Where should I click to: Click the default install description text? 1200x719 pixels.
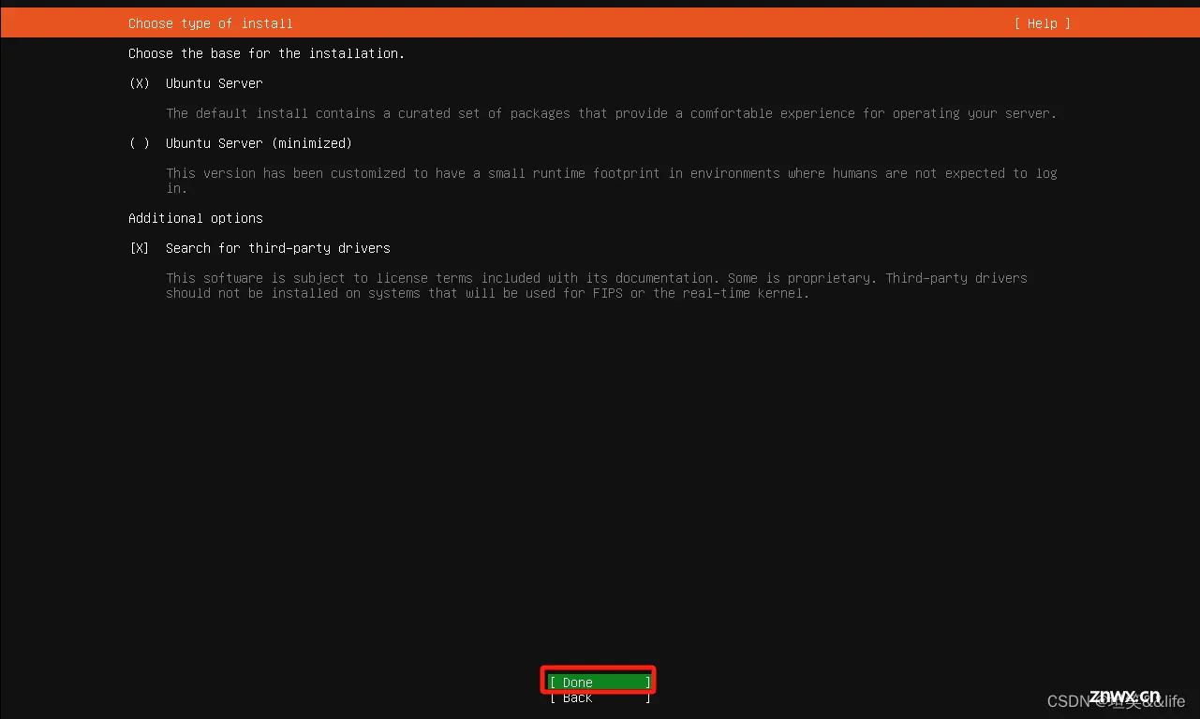612,113
